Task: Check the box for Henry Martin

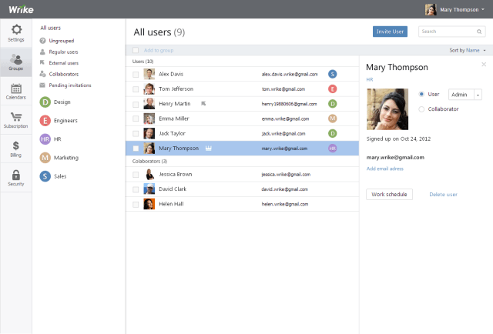Action: pos(136,105)
